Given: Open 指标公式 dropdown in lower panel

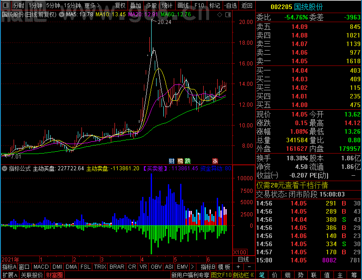Looking at the screenshot, I should [5, 168].
